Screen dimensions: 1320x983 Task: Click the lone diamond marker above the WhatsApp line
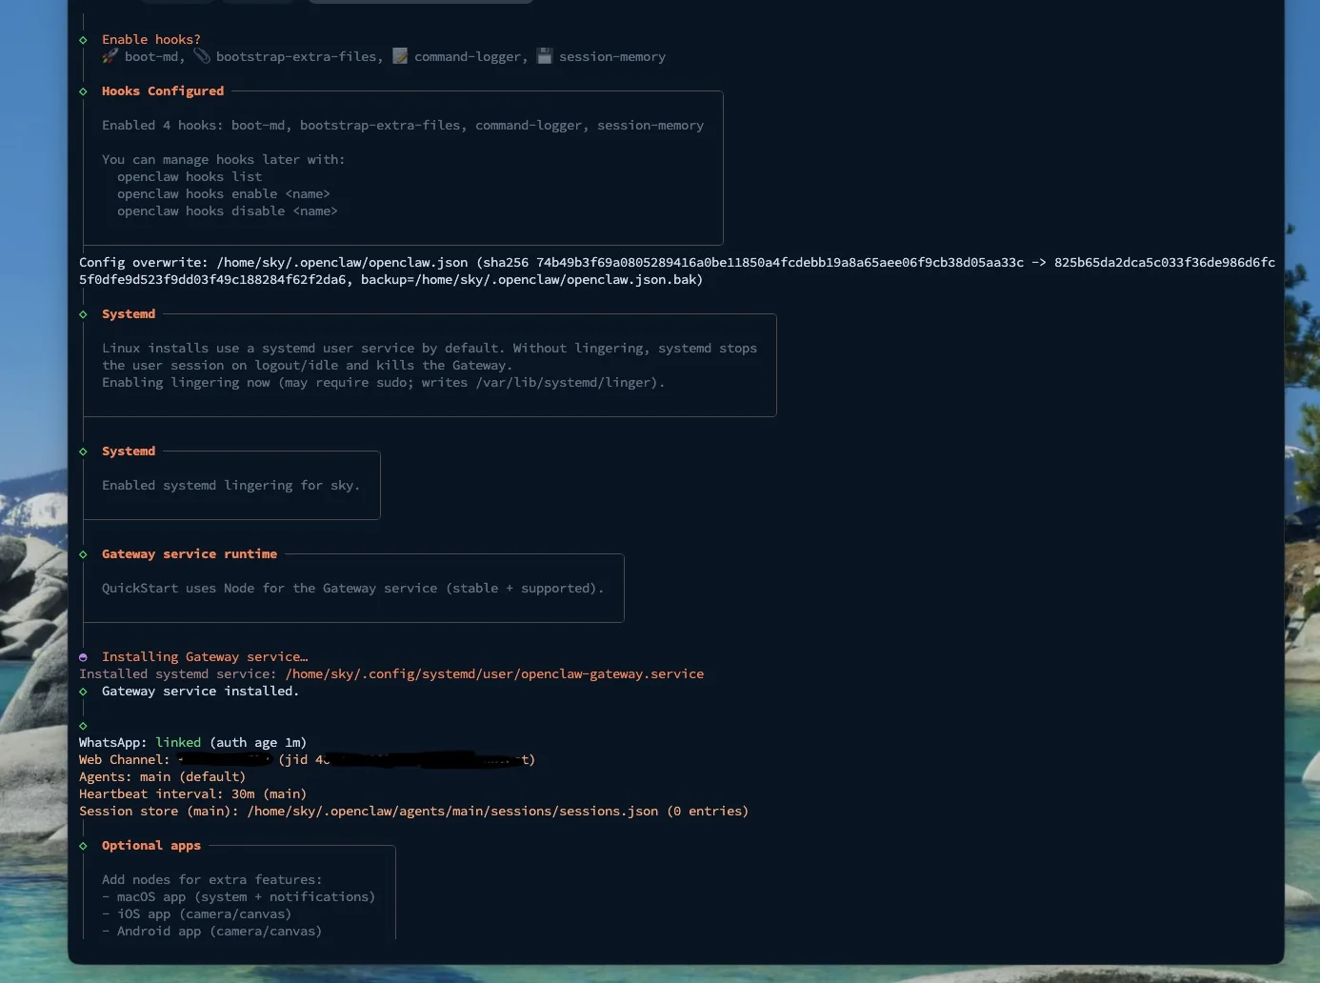click(x=83, y=726)
